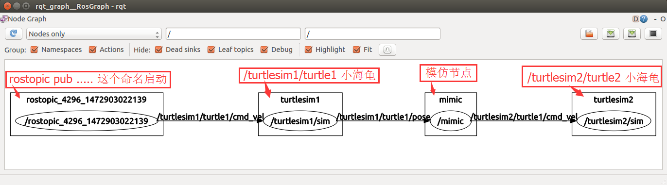This screenshot has height=185, width=667.
Task: Select the /mimic node ellipse
Action: click(451, 121)
